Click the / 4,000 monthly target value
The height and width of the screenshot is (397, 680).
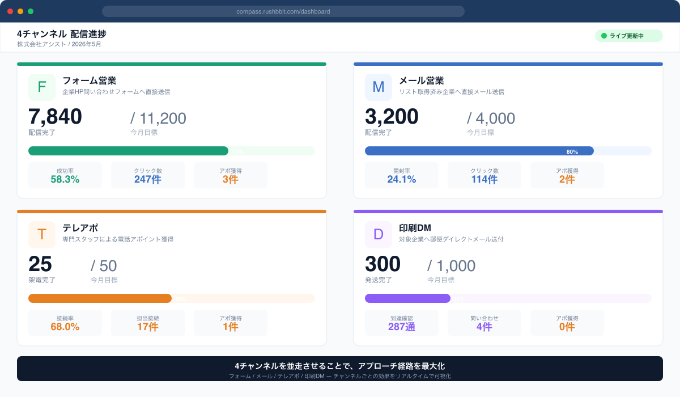(491, 118)
